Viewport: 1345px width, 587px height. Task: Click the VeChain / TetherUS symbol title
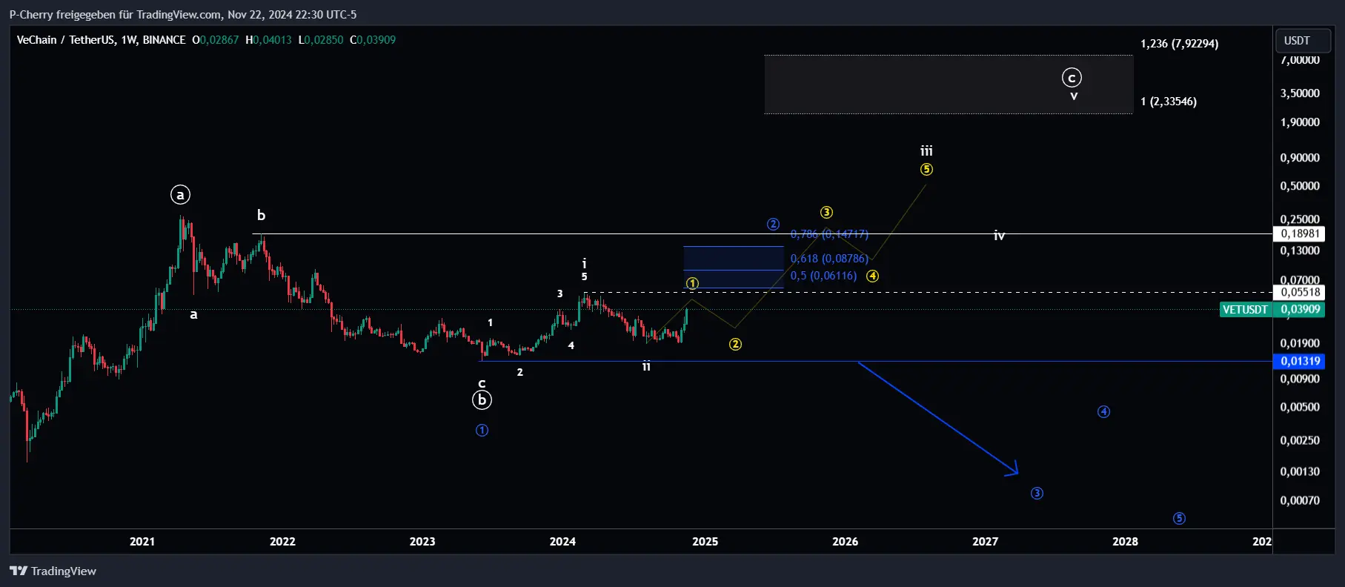102,40
